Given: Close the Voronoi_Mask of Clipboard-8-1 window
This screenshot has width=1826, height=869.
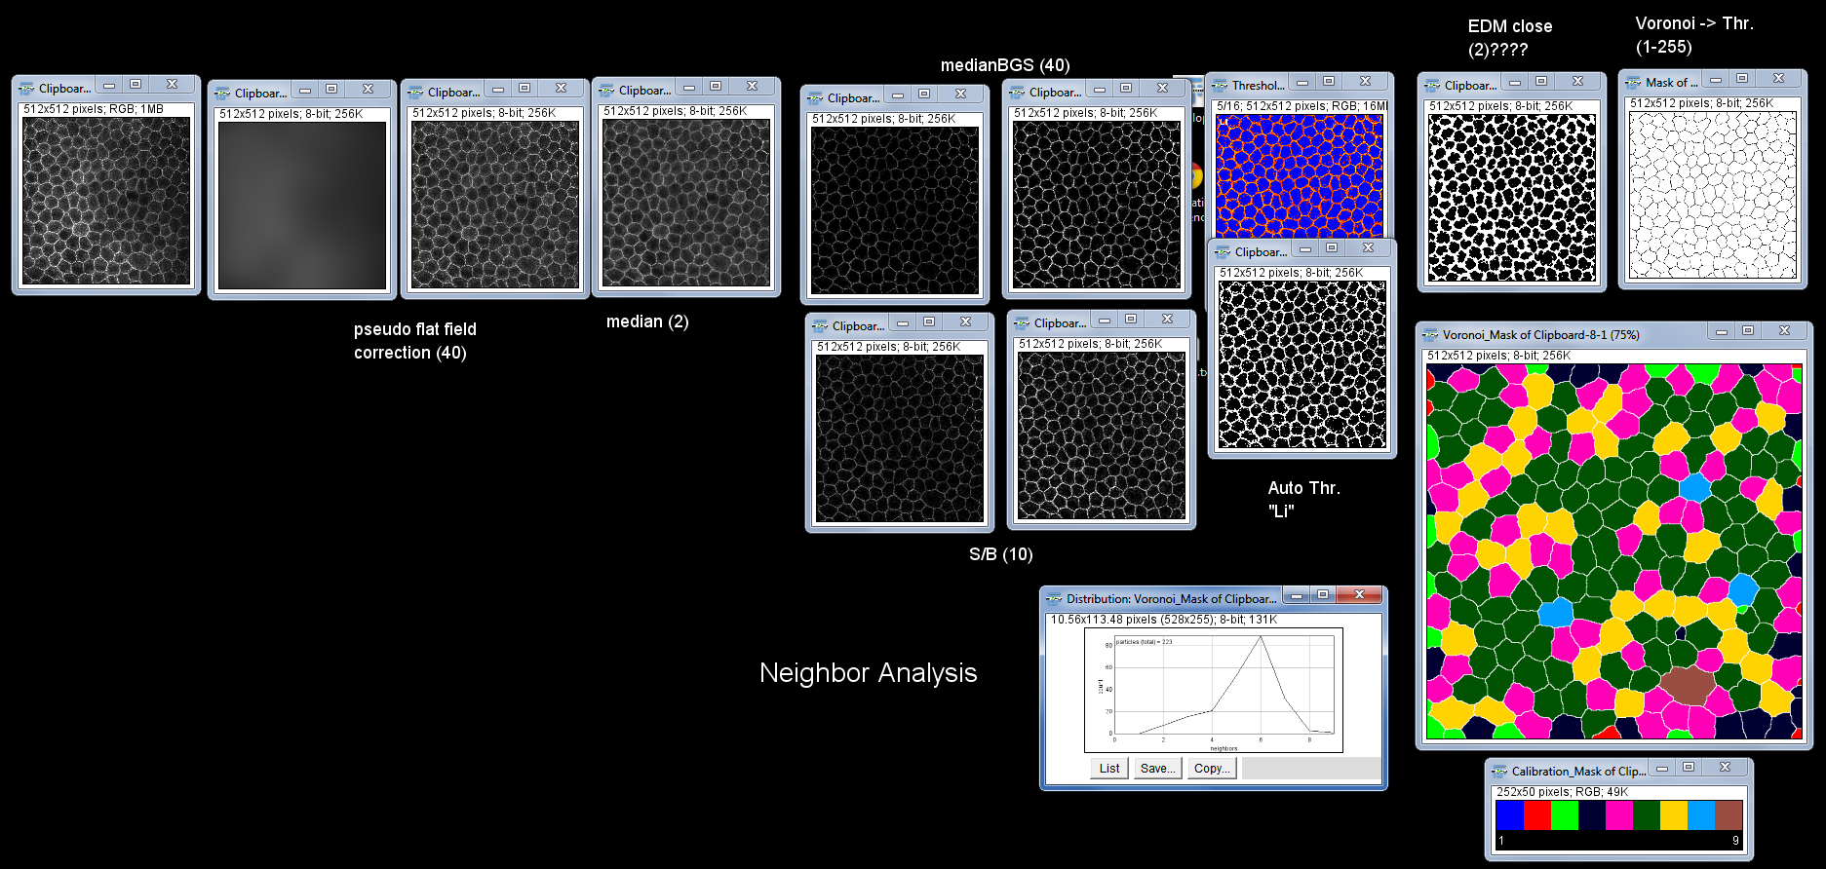Looking at the screenshot, I should click(1784, 331).
